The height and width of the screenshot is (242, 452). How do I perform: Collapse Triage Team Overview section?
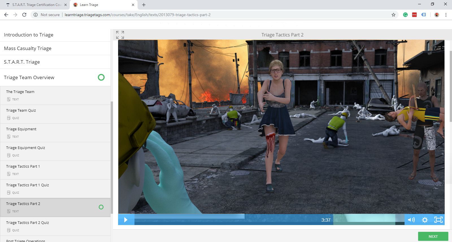55,77
